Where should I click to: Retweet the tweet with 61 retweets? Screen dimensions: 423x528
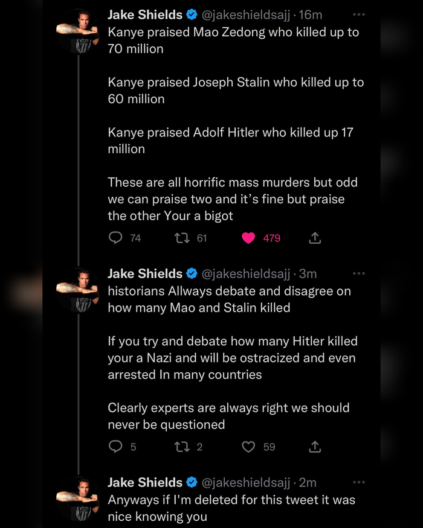(x=181, y=238)
